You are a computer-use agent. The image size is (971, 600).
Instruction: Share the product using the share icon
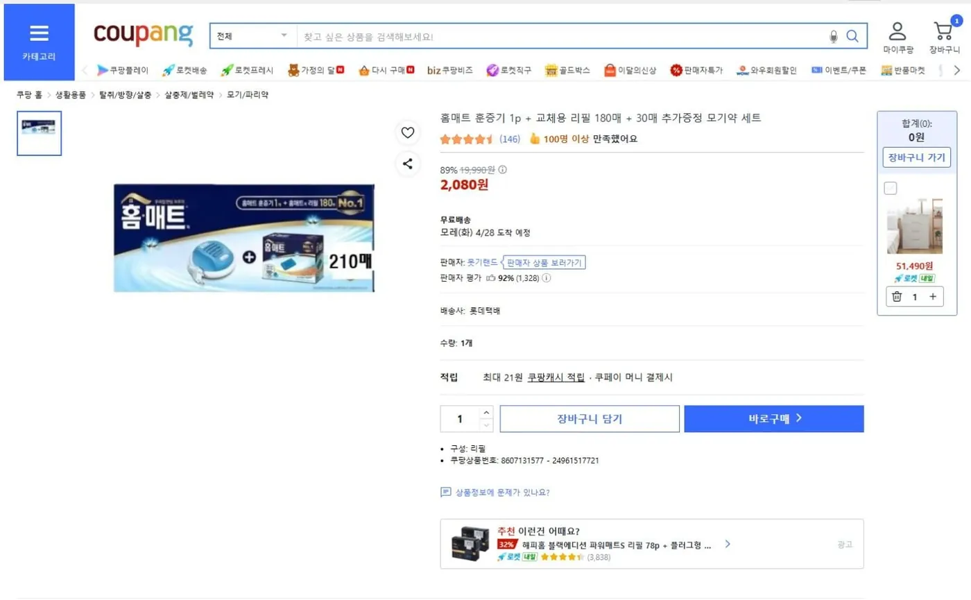point(408,164)
